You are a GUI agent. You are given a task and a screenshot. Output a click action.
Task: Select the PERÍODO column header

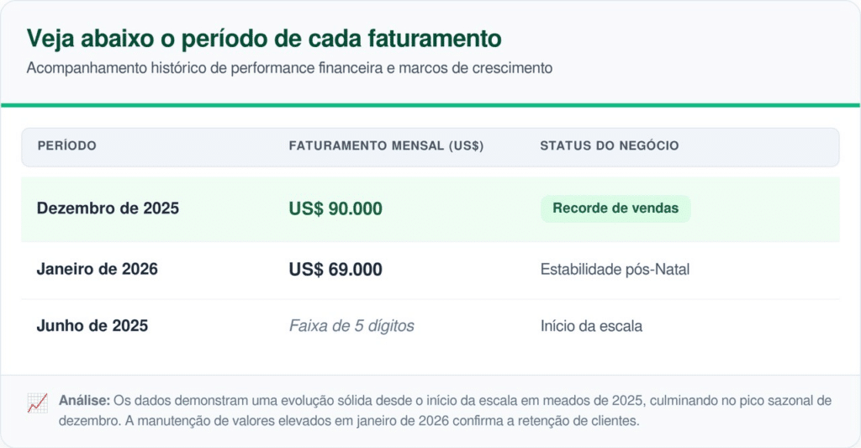[x=67, y=146]
